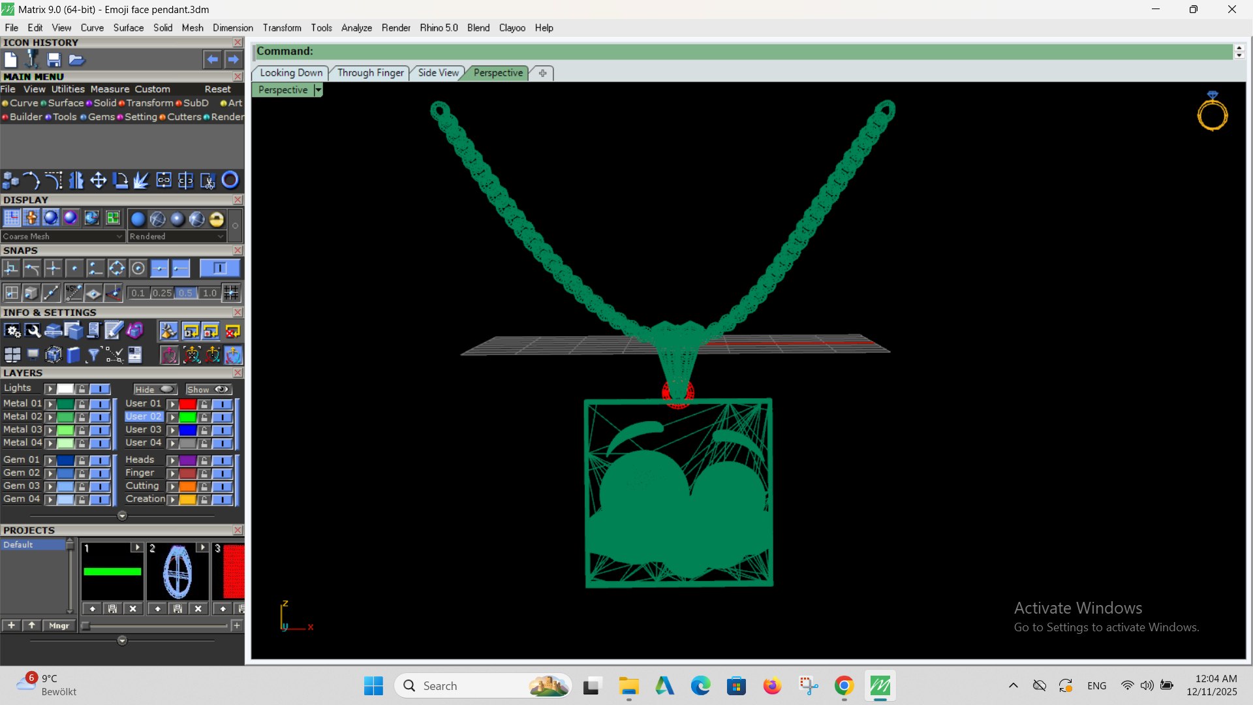Click the wrench search icon in Info & Settings
1253x705 pixels.
[x=33, y=331]
